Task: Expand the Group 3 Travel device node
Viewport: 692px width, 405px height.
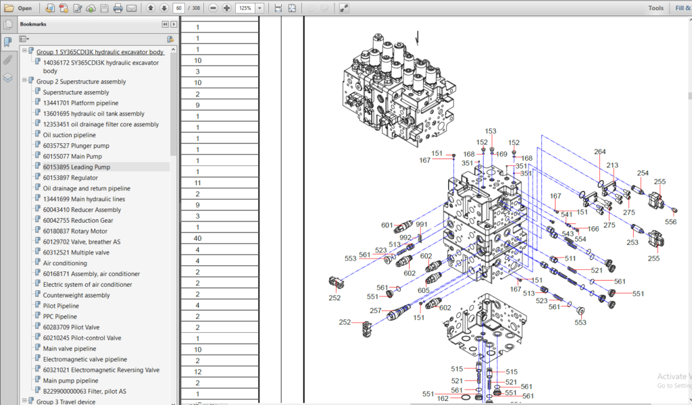Action: point(25,400)
